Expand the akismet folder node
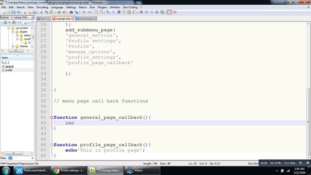 [17, 35]
